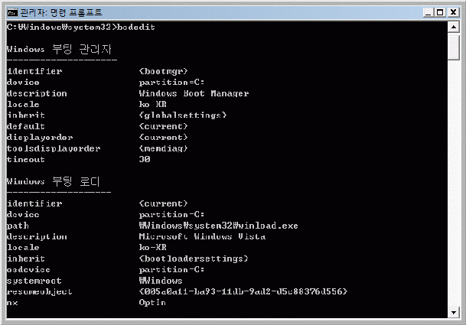The height and width of the screenshot is (325, 466).
Task: Click the command prompt icon in title bar
Action: (12, 12)
